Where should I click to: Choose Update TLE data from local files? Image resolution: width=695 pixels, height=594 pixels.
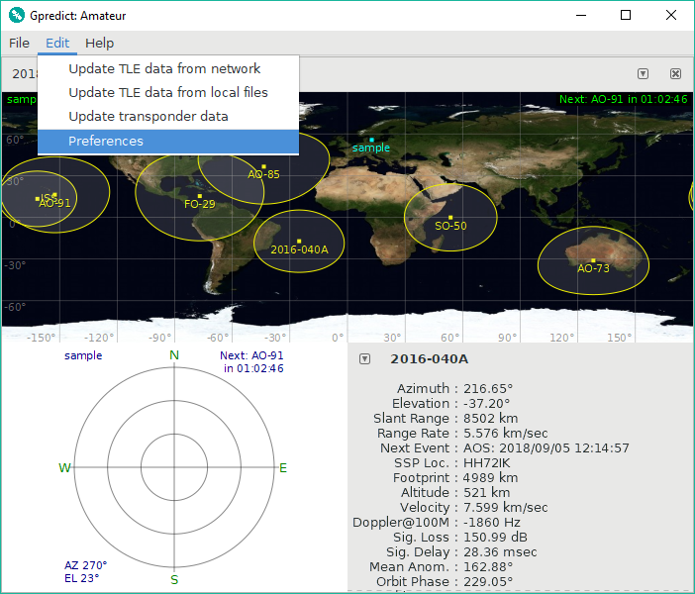point(168,92)
